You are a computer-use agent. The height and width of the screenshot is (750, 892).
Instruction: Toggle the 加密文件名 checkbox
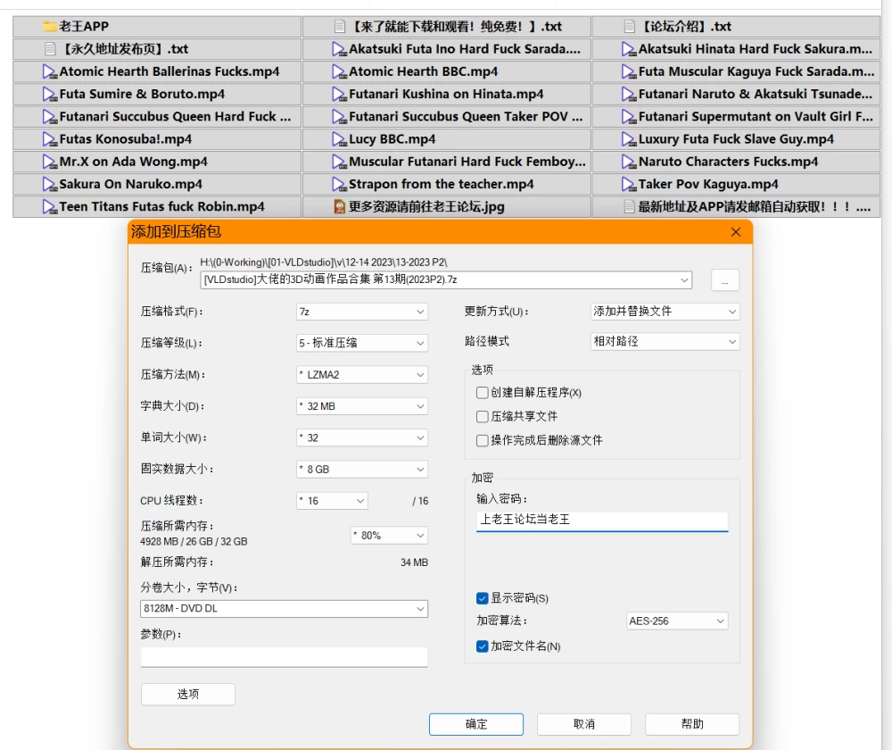coord(483,646)
